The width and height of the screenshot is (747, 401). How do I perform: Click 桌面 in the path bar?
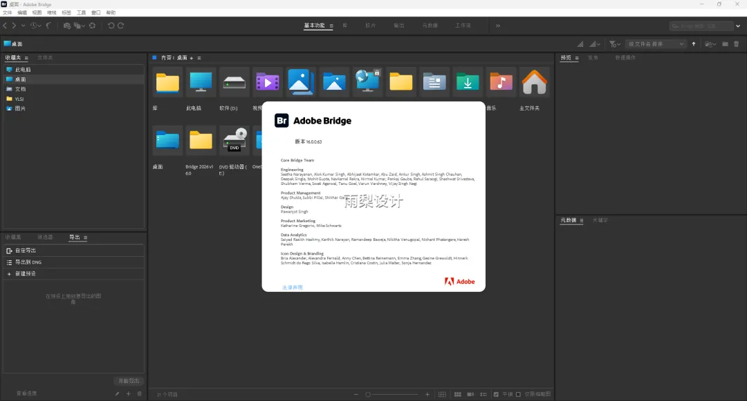pyautogui.click(x=13, y=43)
